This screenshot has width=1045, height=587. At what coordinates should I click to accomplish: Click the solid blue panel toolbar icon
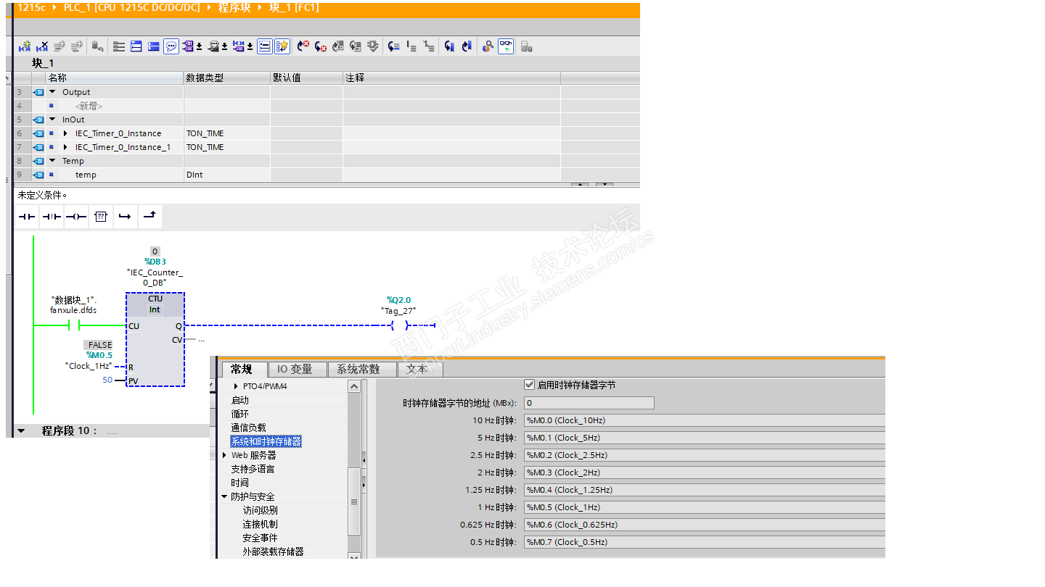[x=154, y=46]
